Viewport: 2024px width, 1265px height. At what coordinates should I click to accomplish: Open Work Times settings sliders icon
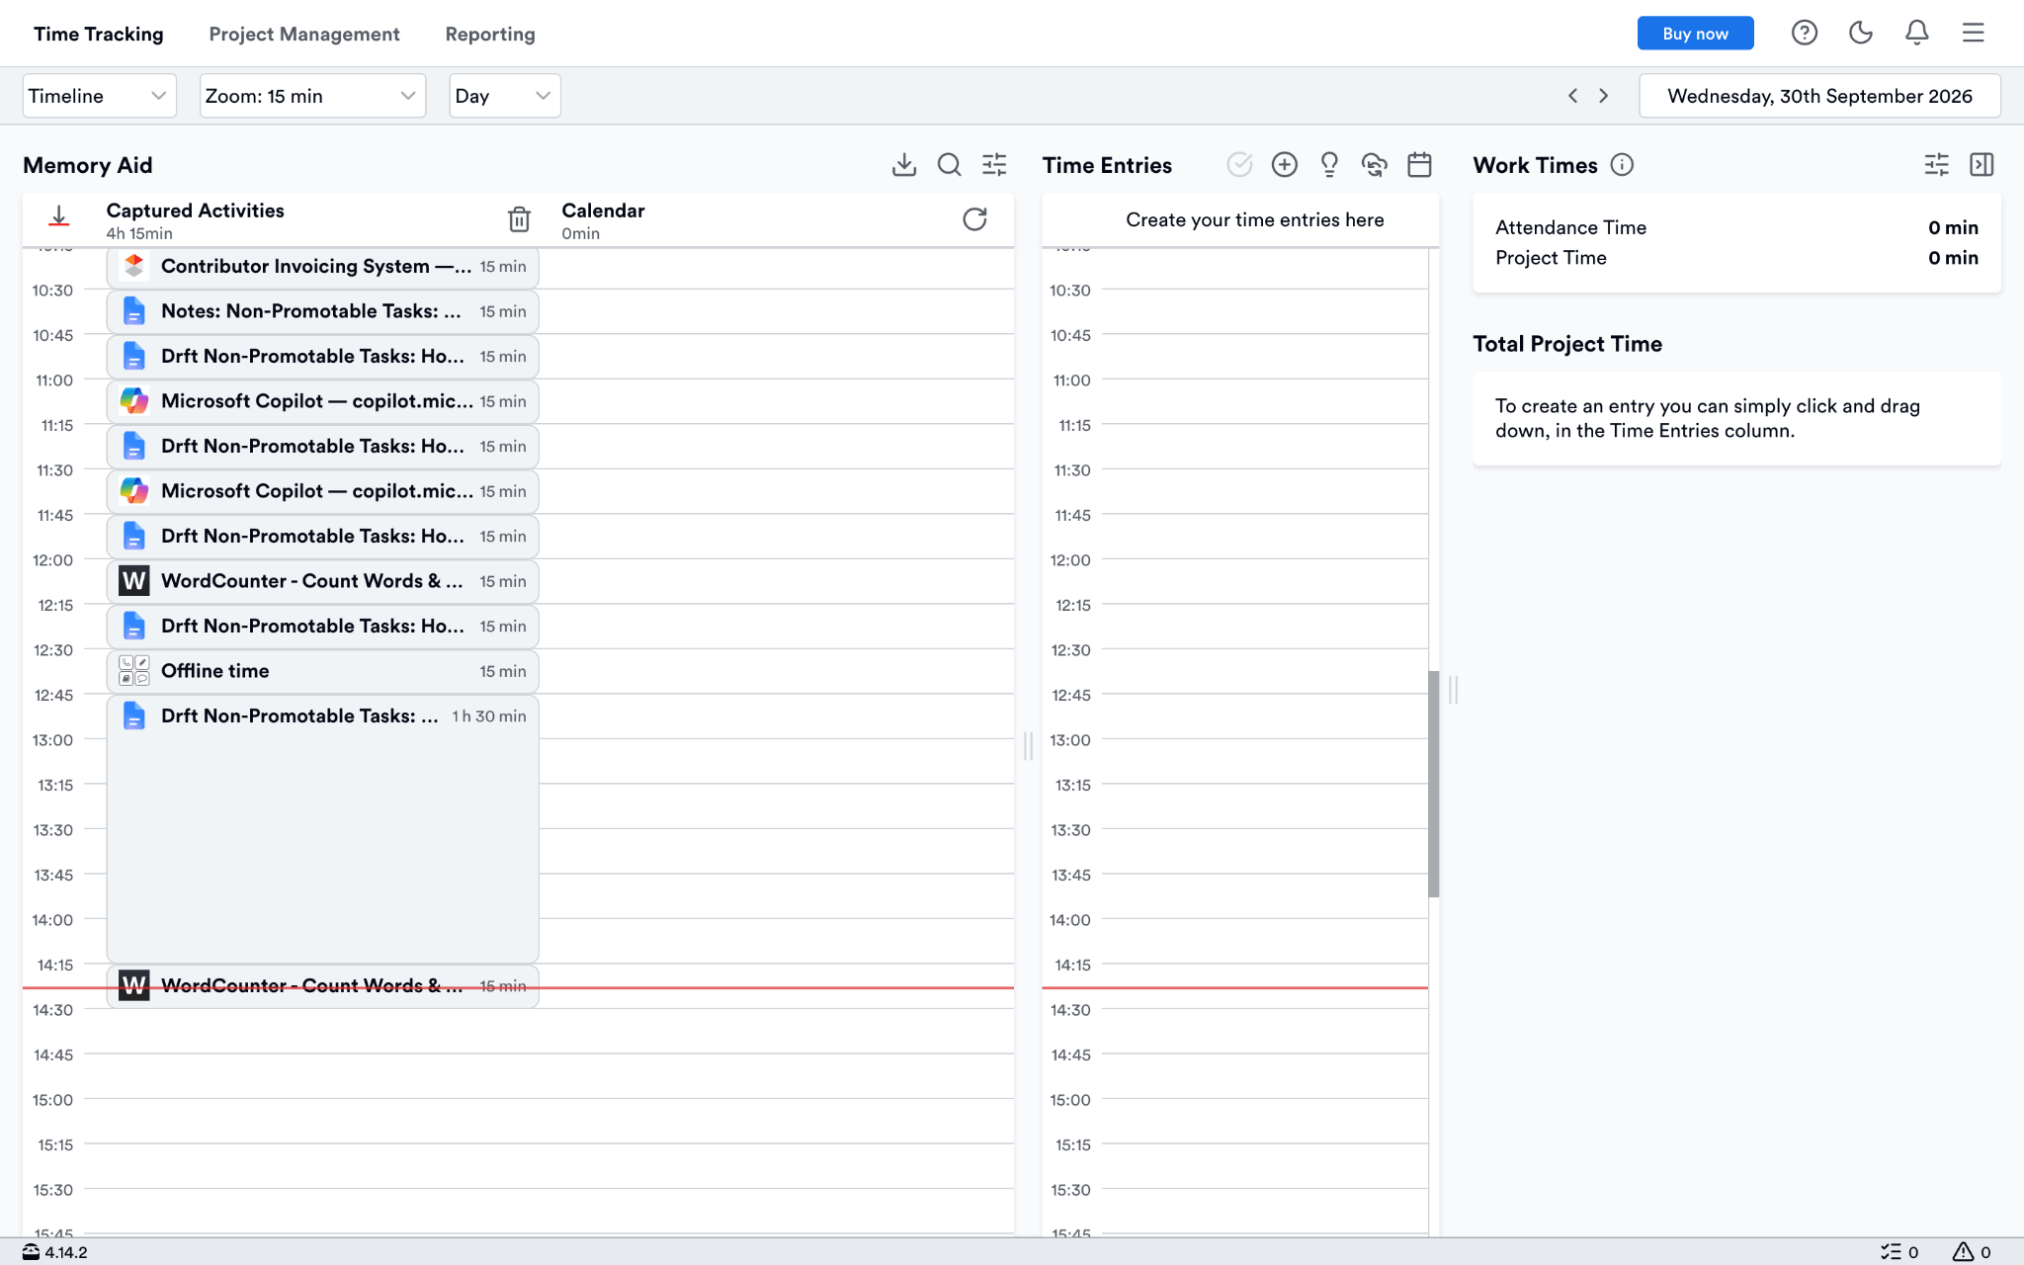(x=1936, y=165)
